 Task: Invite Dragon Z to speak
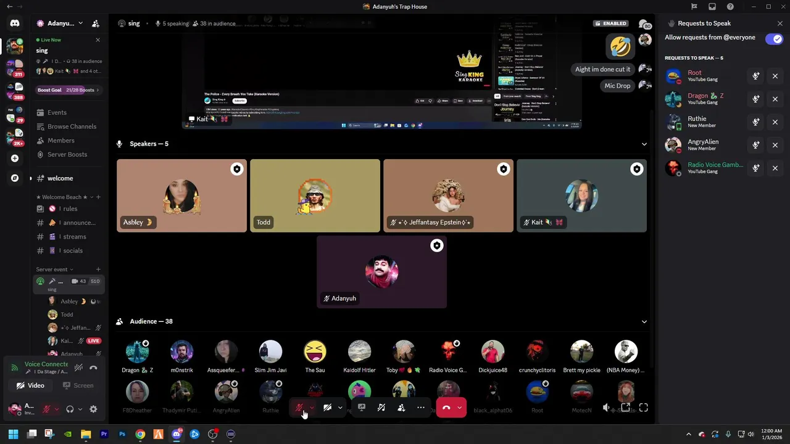coord(756,99)
